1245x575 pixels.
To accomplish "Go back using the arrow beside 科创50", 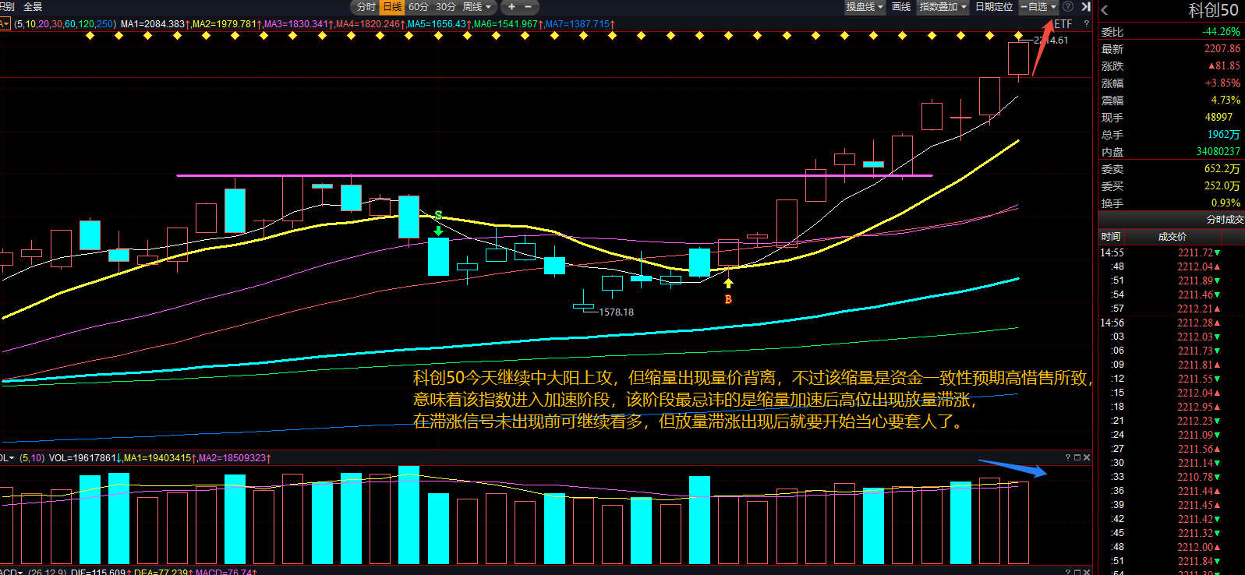I will 1105,10.
